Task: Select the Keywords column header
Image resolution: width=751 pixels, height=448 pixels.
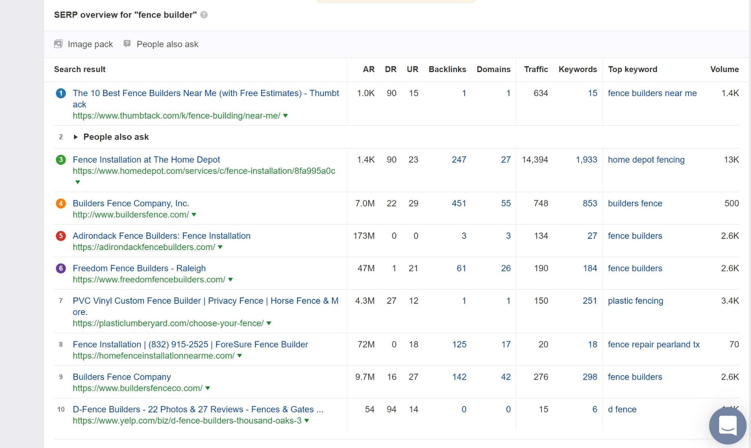Action: pos(578,69)
